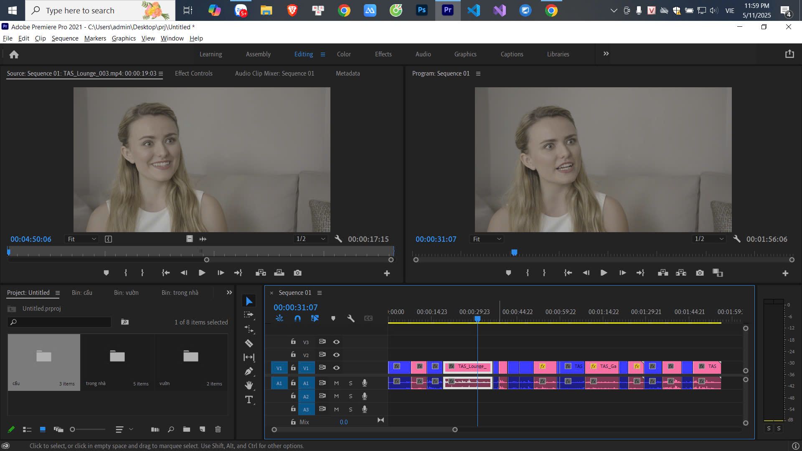Click trash Clear icon in Project panel

218,429
